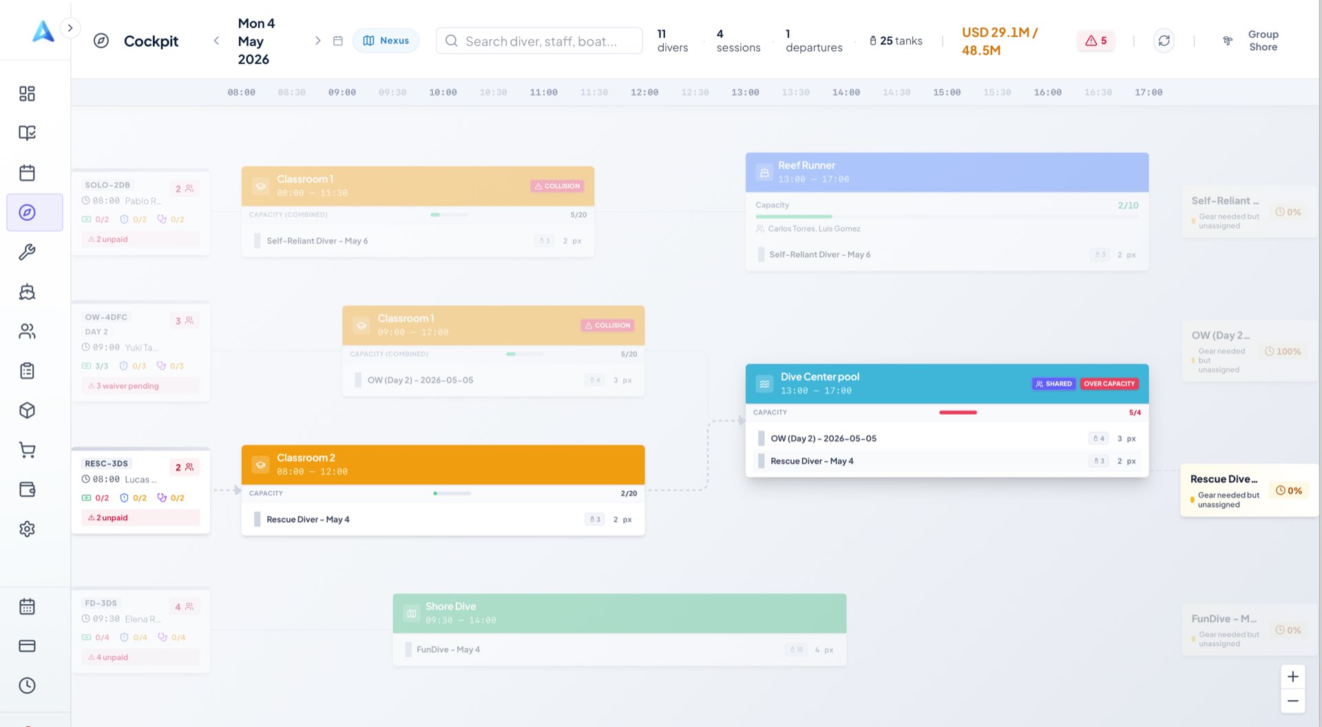Focus the search diver, staff, boat field

[539, 41]
